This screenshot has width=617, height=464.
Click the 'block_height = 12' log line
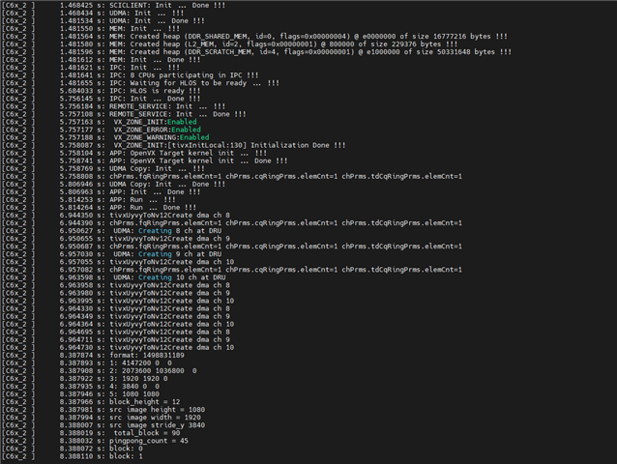pos(91,402)
